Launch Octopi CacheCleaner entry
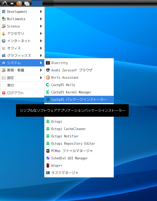The width and height of the screenshot is (157, 201). [79, 129]
